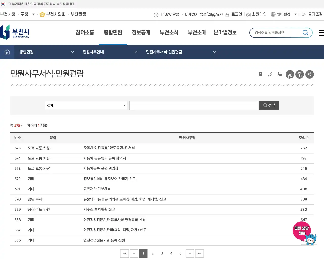The width and height of the screenshot is (324, 259).
Task: Open the braille viewer icon
Action: pyautogui.click(x=290, y=74)
